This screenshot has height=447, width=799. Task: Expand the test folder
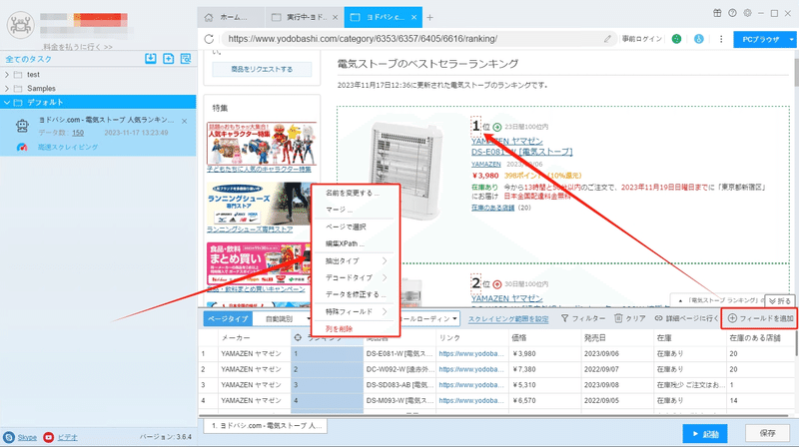[x=7, y=74]
